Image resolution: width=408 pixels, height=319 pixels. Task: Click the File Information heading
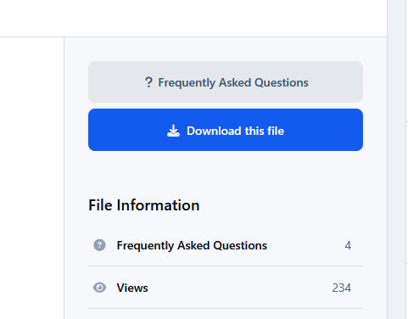pos(144,205)
